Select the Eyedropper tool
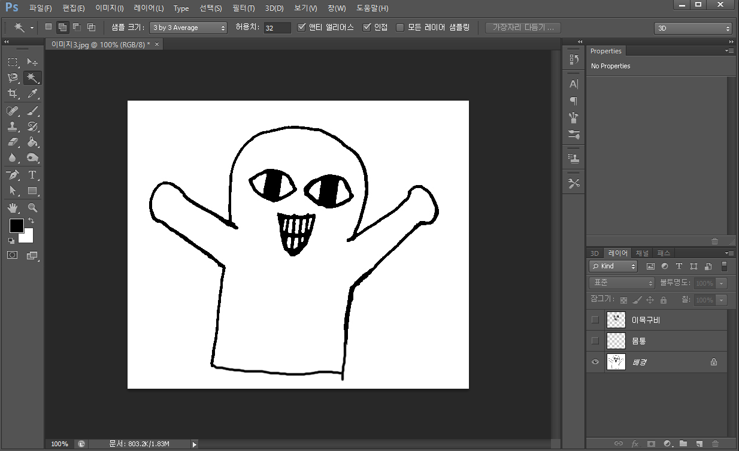Image resolution: width=739 pixels, height=451 pixels. 32,93
